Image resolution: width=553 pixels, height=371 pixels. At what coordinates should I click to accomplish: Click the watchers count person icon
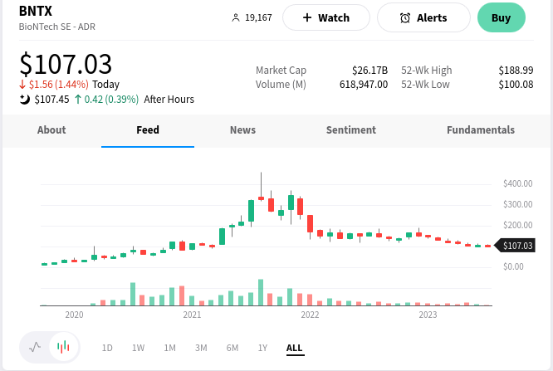[x=236, y=17]
